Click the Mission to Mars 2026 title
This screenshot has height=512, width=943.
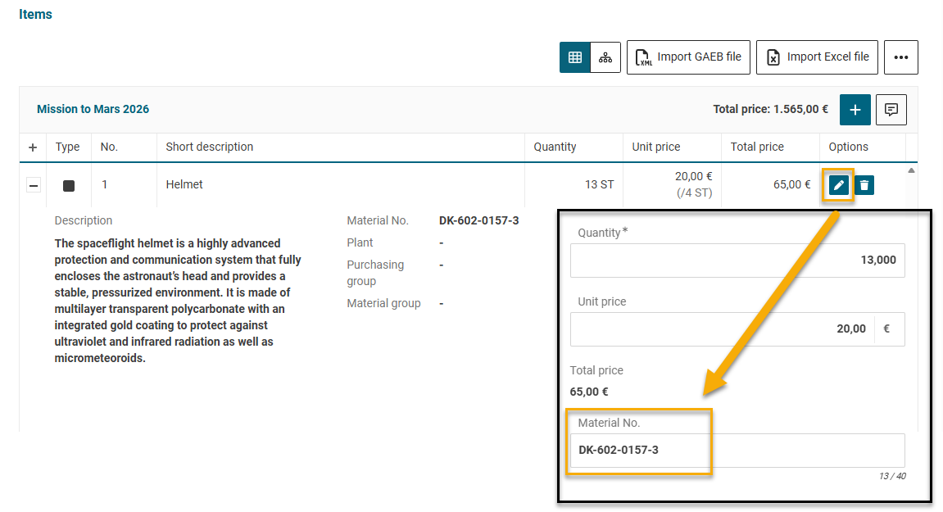click(93, 109)
